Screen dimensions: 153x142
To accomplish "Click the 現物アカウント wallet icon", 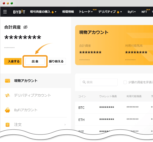I will [x=8, y=81].
